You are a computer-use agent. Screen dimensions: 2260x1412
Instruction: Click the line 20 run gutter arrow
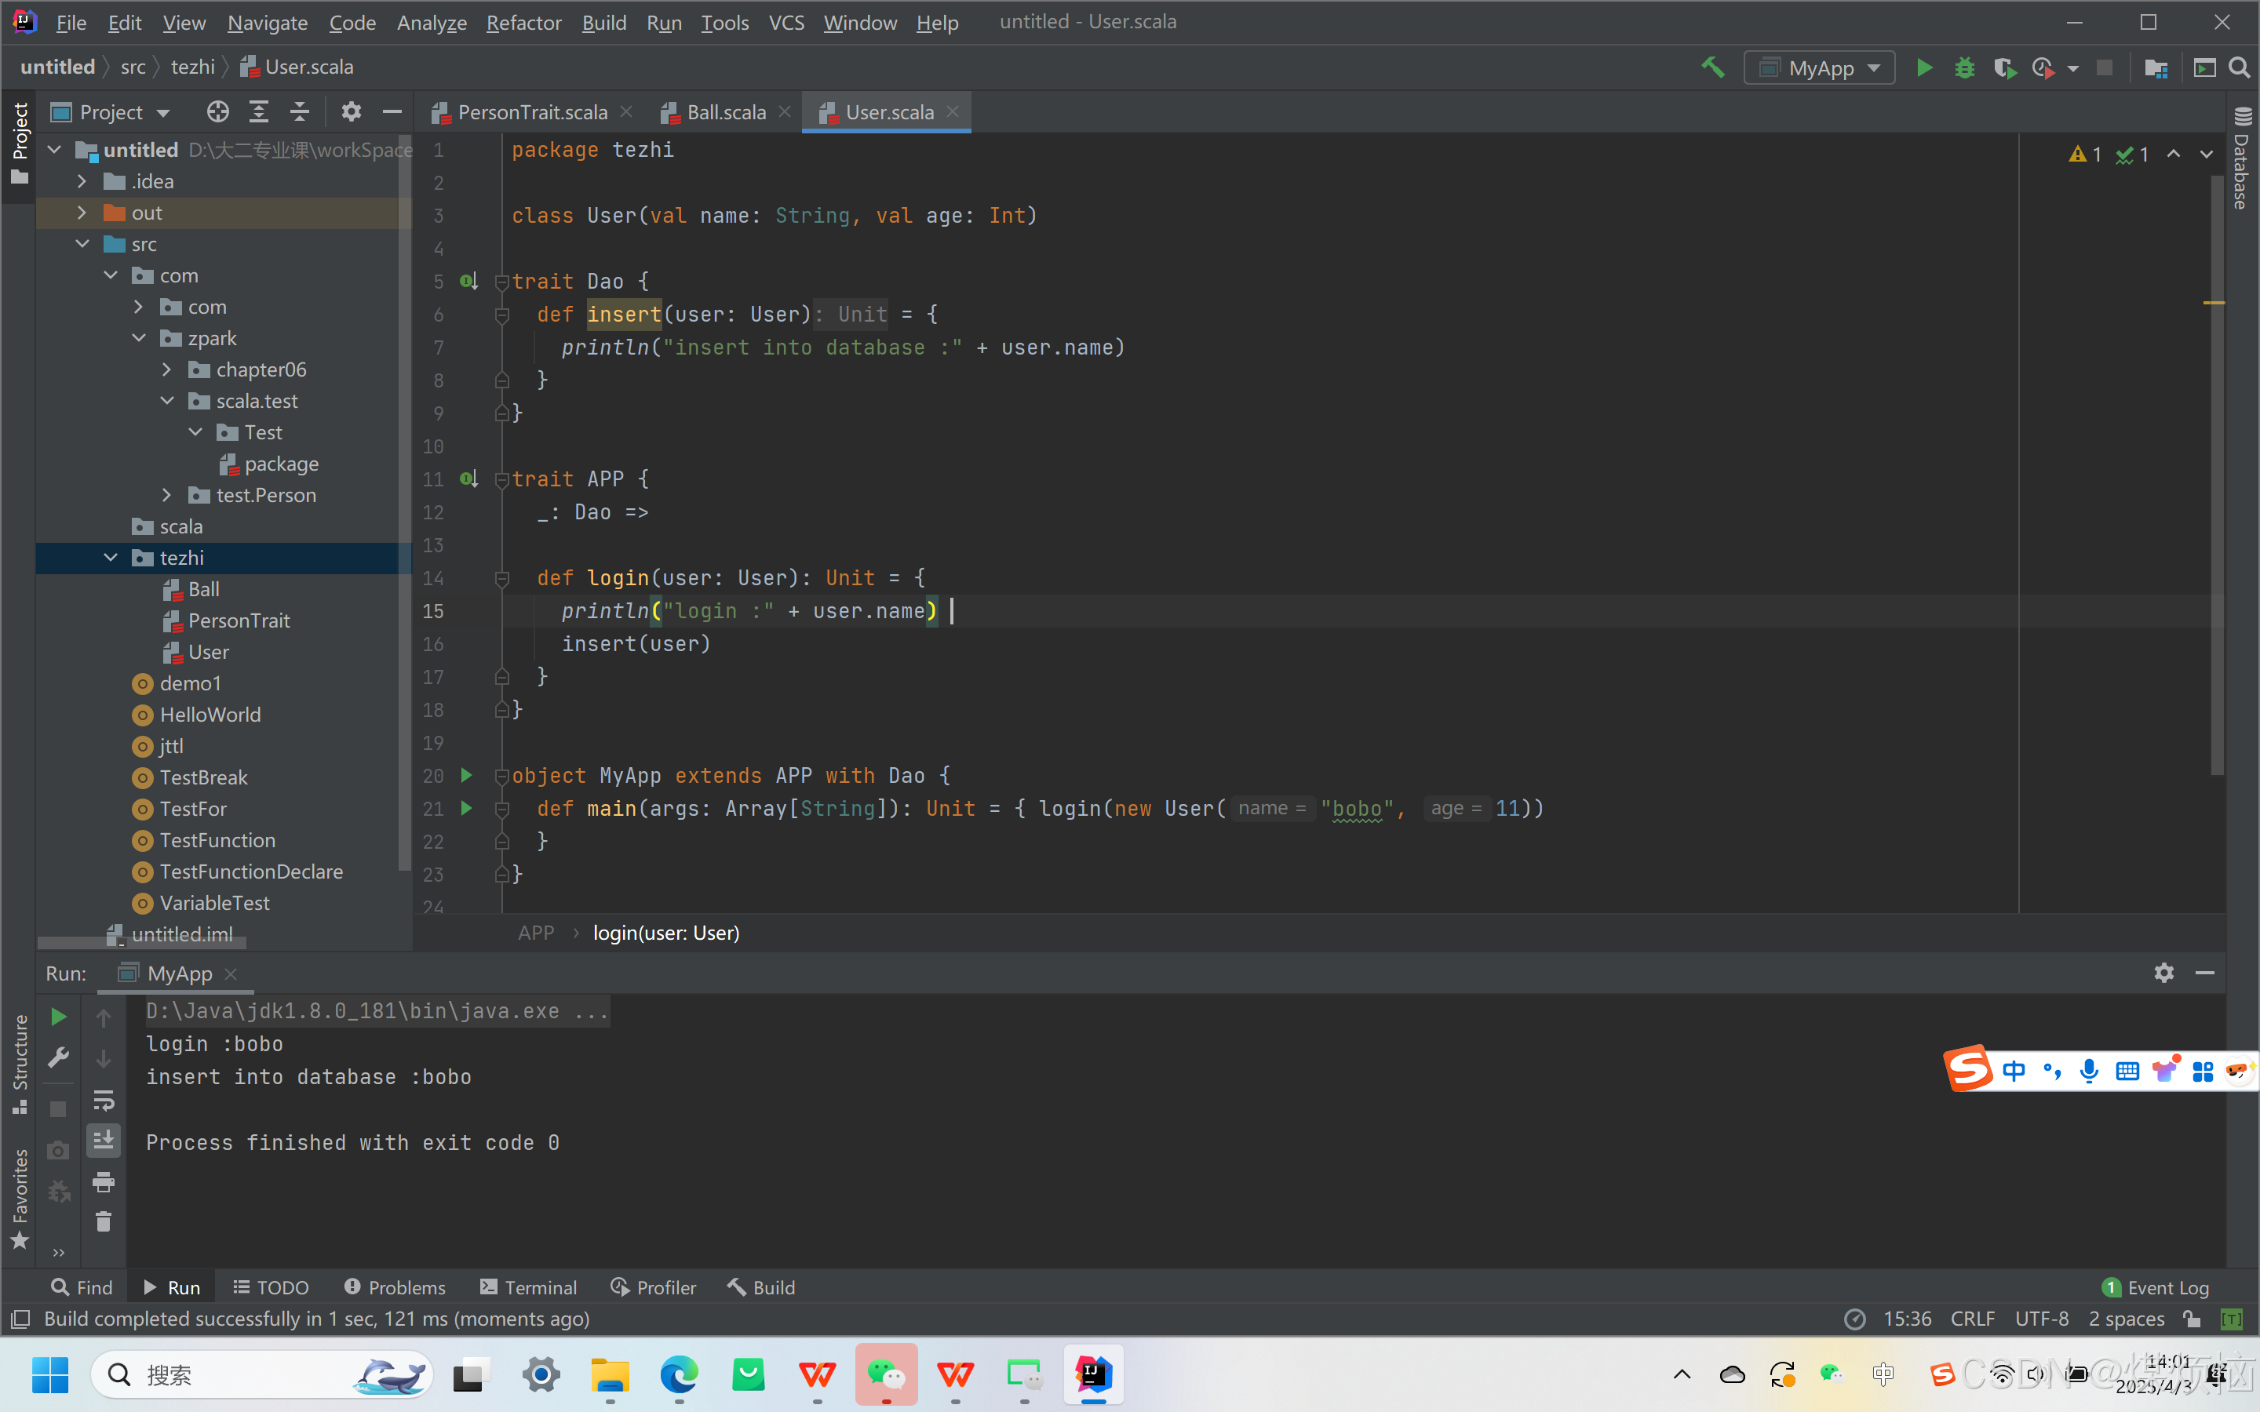[x=466, y=775]
